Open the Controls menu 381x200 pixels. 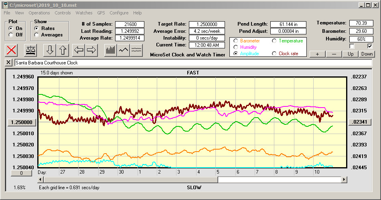(x=63, y=13)
